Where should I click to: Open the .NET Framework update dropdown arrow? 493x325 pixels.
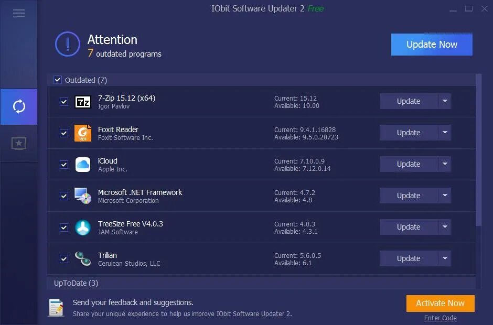tap(445, 196)
